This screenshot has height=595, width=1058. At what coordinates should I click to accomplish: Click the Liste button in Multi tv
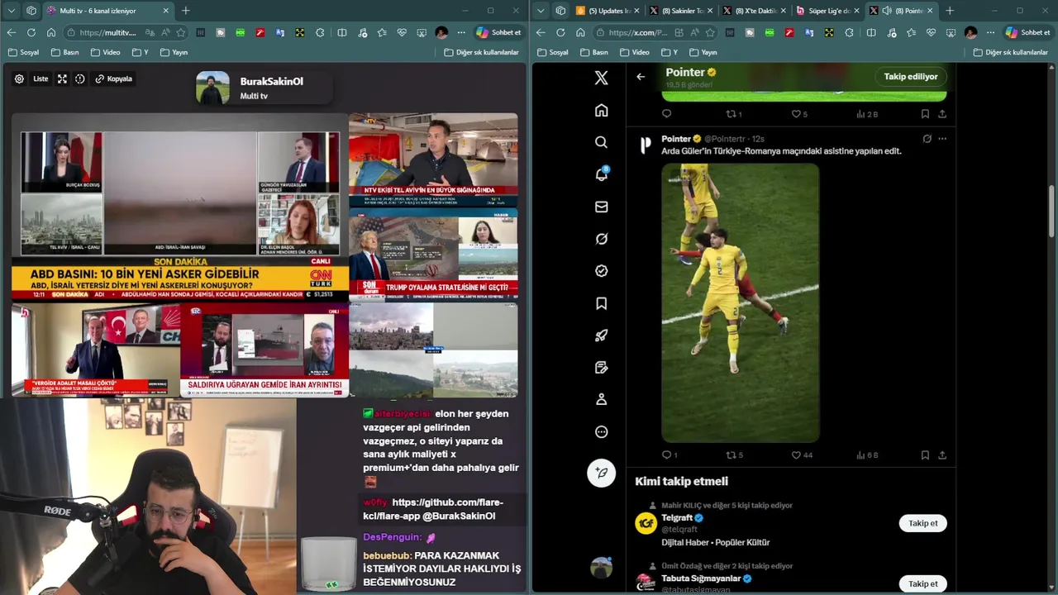(x=41, y=79)
